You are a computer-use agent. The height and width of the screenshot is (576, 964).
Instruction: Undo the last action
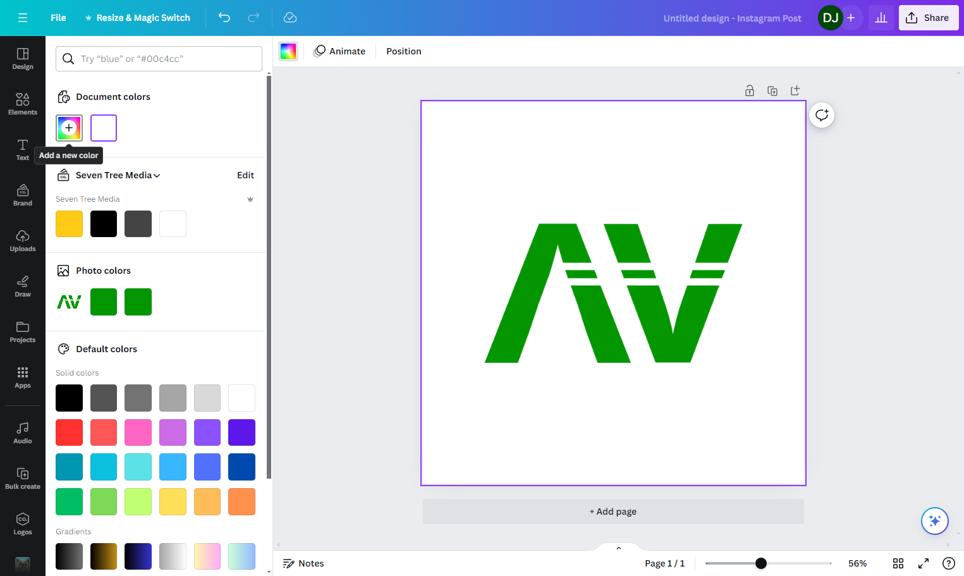click(224, 18)
